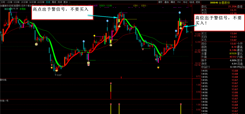The image size is (245, 114).
Task: Switch to the 周线 weekly tab
Action: pyautogui.click(x=54, y=2)
